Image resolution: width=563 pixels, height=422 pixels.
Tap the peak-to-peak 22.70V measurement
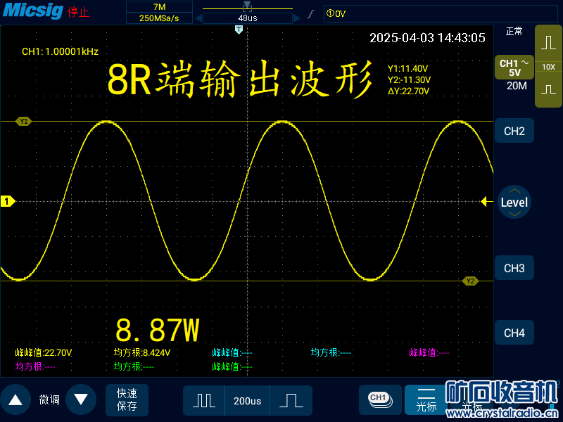coord(44,353)
